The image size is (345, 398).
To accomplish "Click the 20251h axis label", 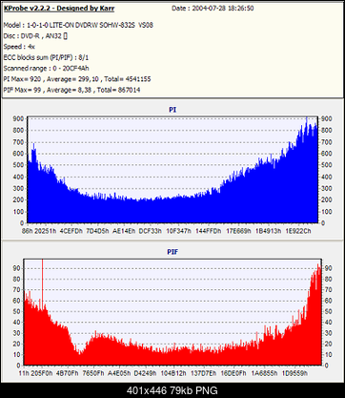I will [45, 231].
